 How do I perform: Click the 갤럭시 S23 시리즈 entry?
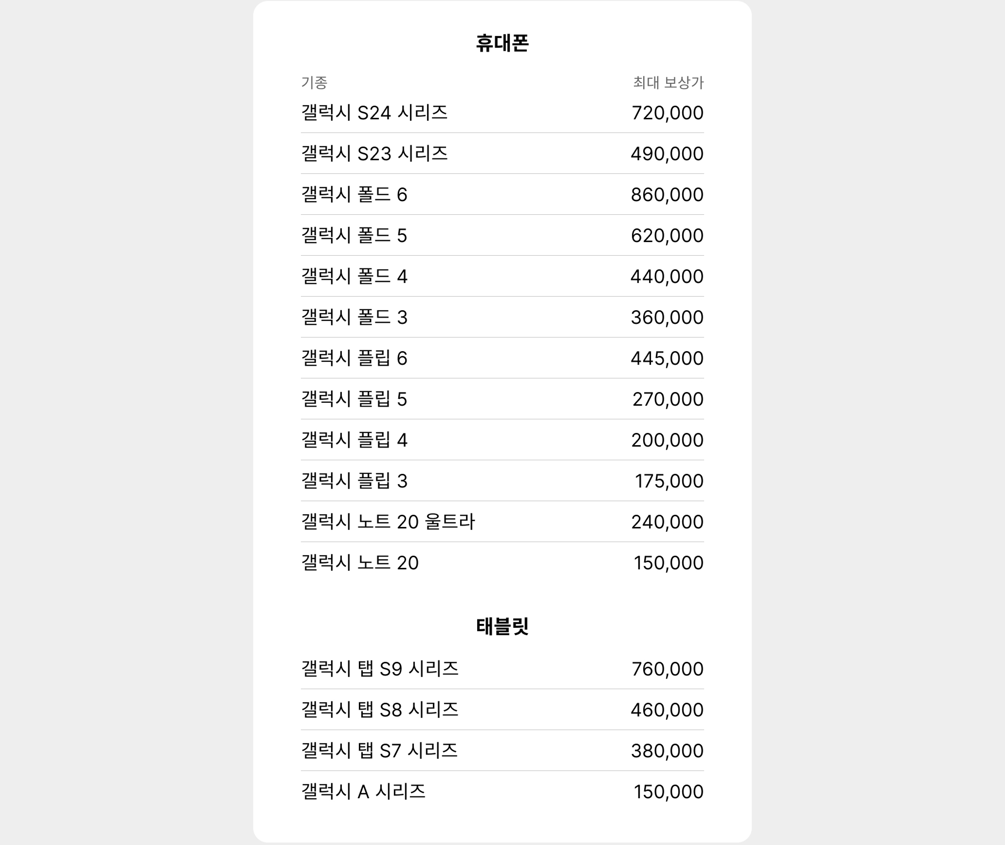click(502, 153)
